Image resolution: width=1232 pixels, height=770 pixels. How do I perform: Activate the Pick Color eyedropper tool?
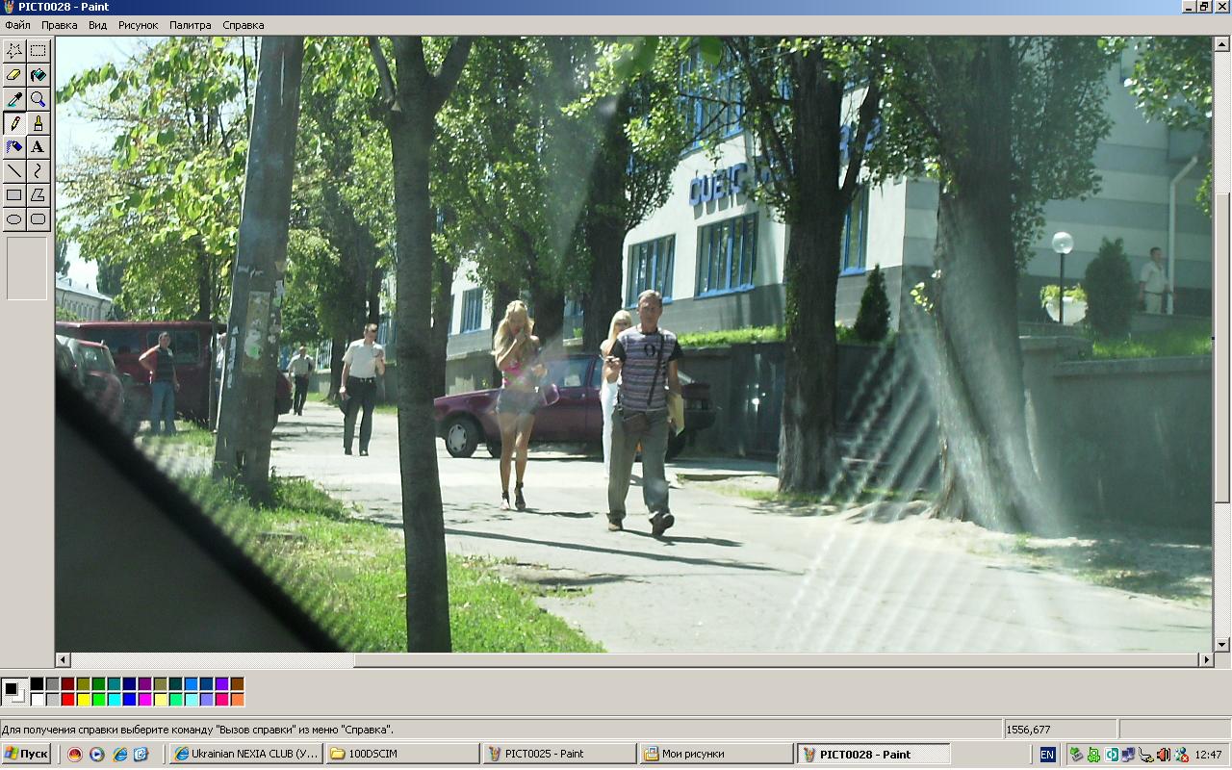point(14,99)
